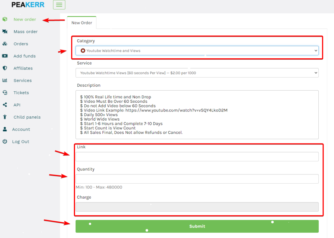
Task: Go to the PEAKERR logo home link
Action: pos(28,5)
